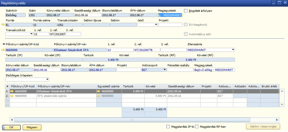The image size is (288, 132).
Task: Click the line 2. ref. field NT/201200778
Action: 147,50
